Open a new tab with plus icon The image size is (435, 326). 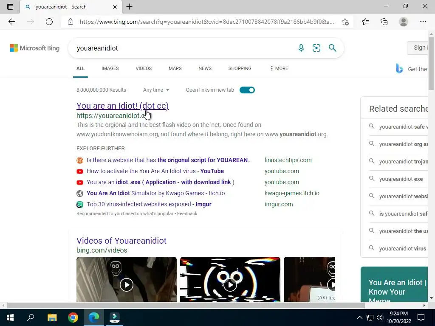point(129,7)
